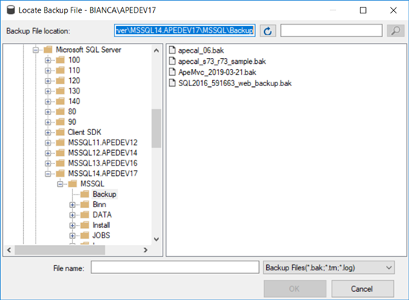Select file icon of ApeMvc_2019-03-21.bak
The image size is (409, 300).
coord(173,72)
